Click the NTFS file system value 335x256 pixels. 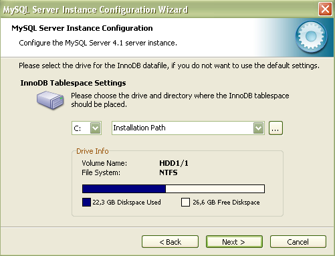[169, 172]
